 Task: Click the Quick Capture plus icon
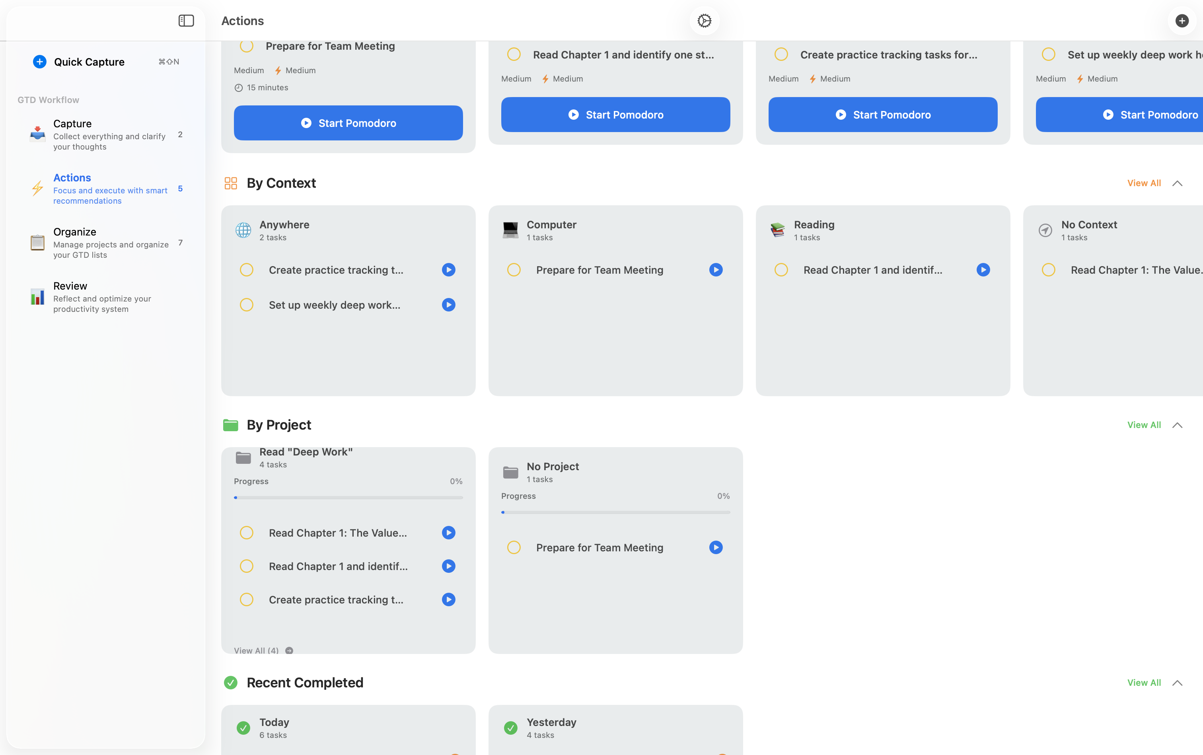click(x=40, y=61)
